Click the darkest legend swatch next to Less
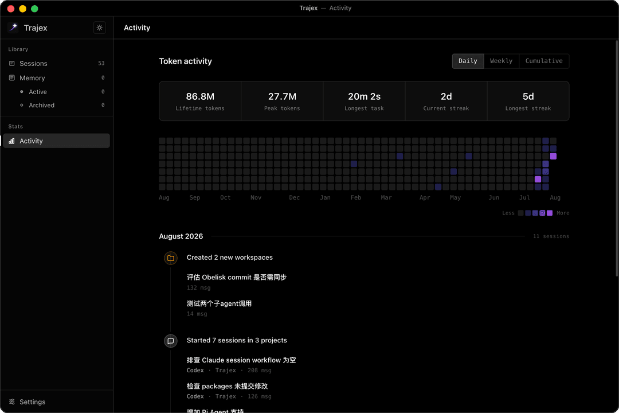 (x=520, y=213)
